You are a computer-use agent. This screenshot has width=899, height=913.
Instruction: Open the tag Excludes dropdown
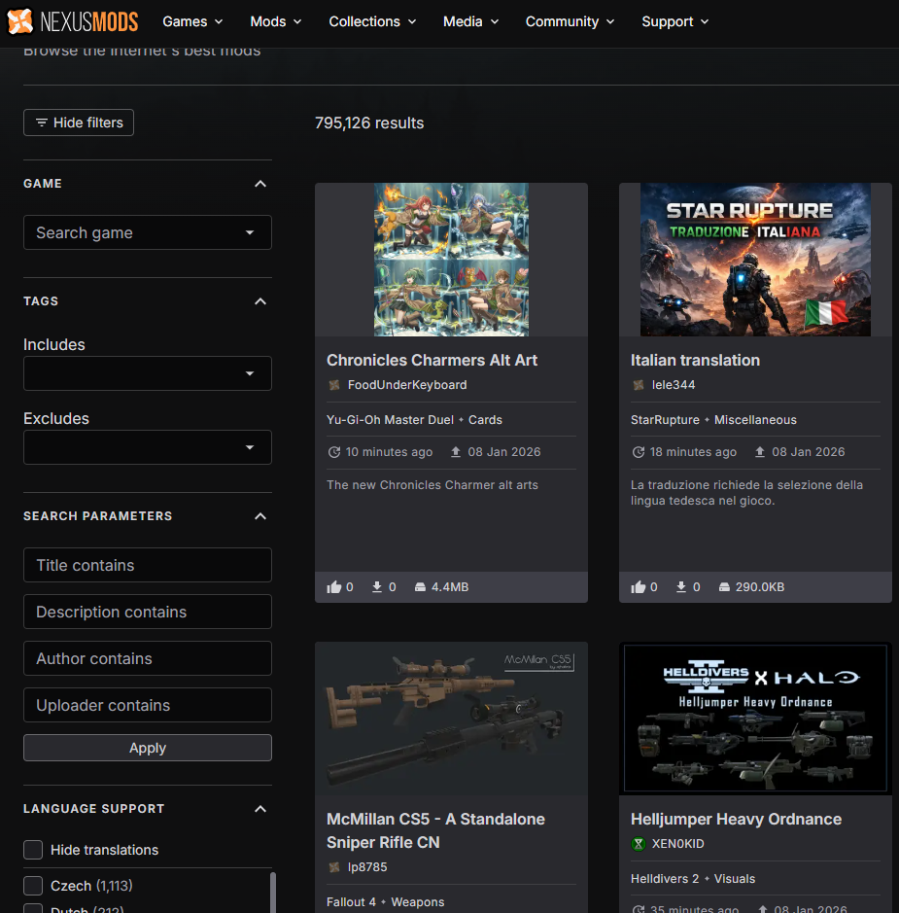click(x=147, y=447)
